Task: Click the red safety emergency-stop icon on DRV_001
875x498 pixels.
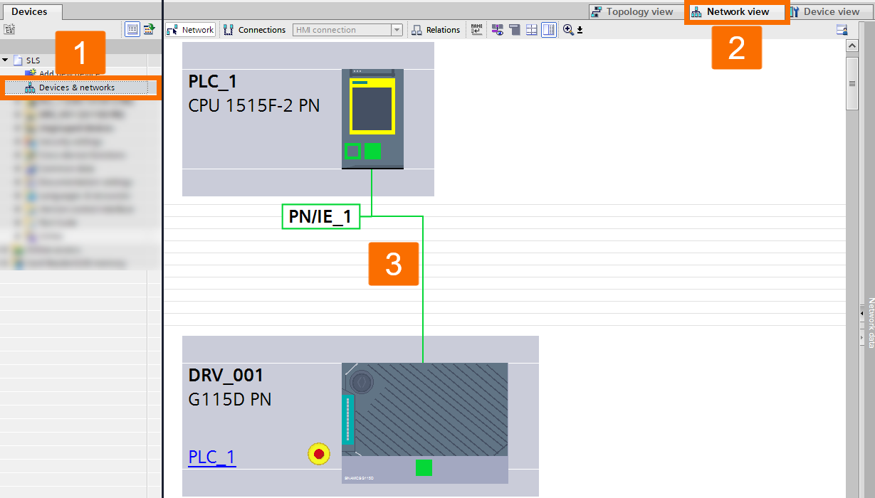Action: pyautogui.click(x=319, y=454)
